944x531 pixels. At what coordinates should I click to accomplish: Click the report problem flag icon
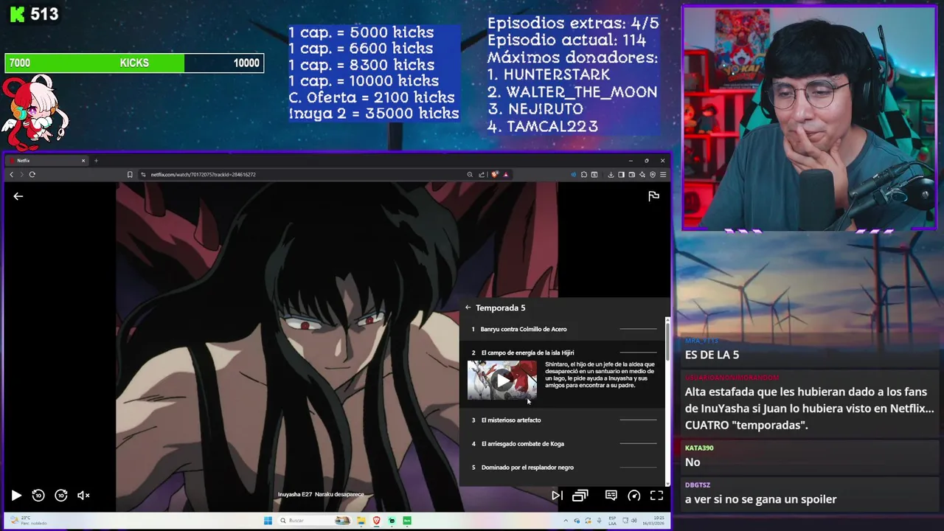(653, 195)
